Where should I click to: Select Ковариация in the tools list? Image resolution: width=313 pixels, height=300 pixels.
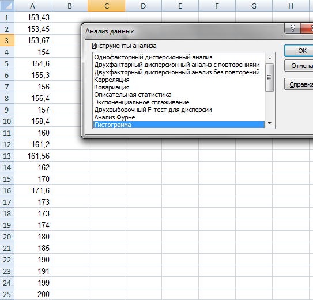click(112, 87)
